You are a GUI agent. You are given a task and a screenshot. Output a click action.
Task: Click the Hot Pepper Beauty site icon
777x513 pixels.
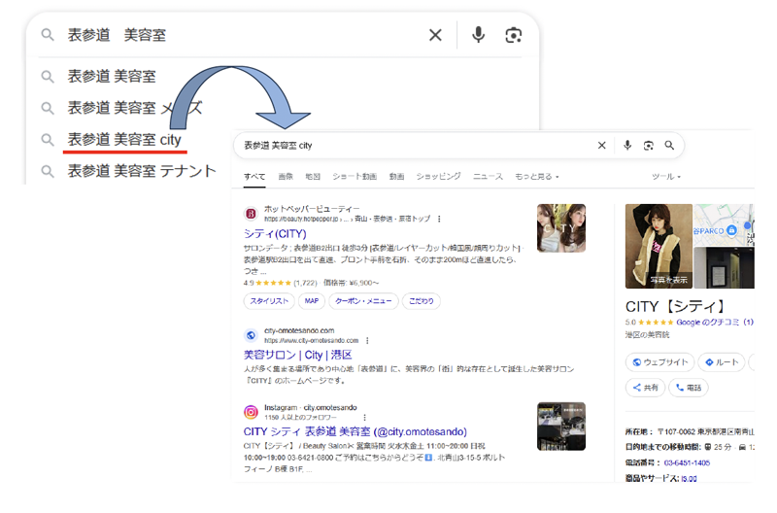tap(251, 214)
